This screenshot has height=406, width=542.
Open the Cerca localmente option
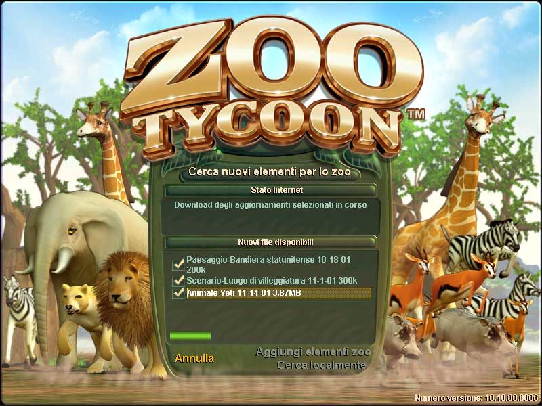[x=321, y=365]
